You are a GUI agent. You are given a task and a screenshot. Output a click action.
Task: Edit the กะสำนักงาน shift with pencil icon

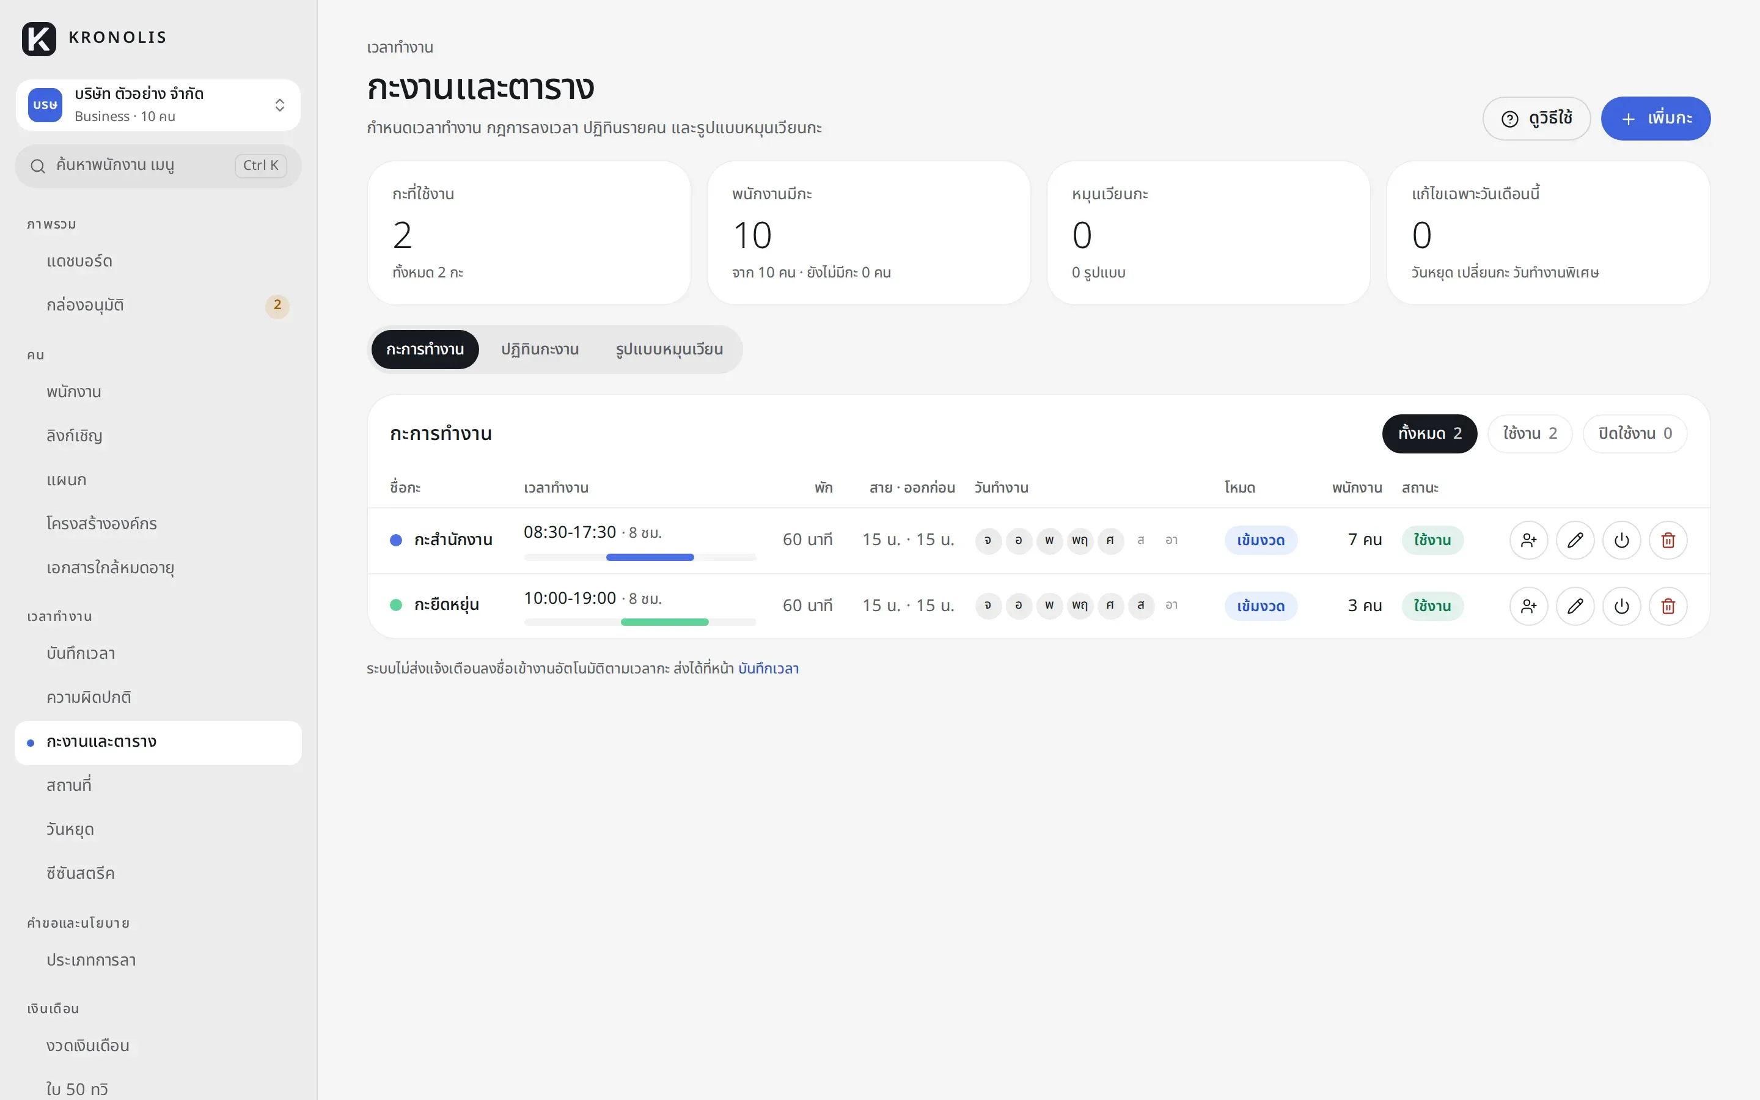pos(1575,540)
